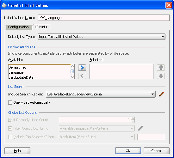Screen dimensions: 174x158
Task: Decrease Most Recently Used Count spinner
Action: point(133,121)
